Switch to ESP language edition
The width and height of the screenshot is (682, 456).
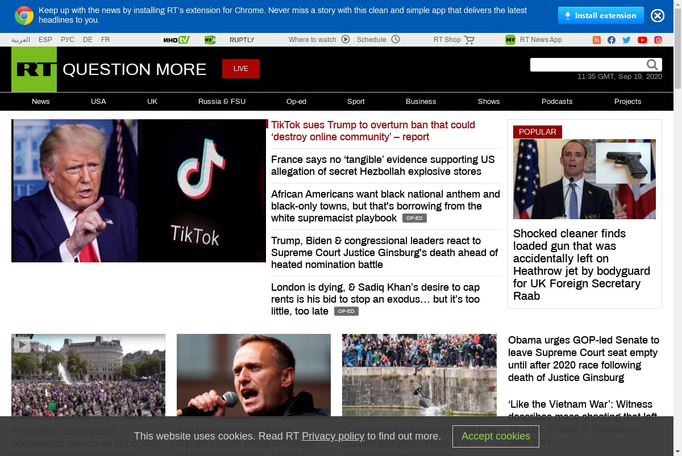[x=45, y=40]
